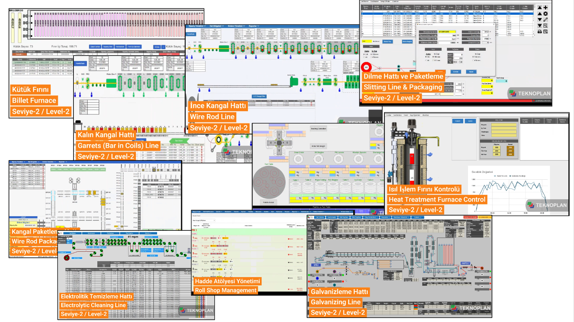Screen dimensions: 574x322
Task: Click the red coil circle on slitting line
Action: click(366, 67)
